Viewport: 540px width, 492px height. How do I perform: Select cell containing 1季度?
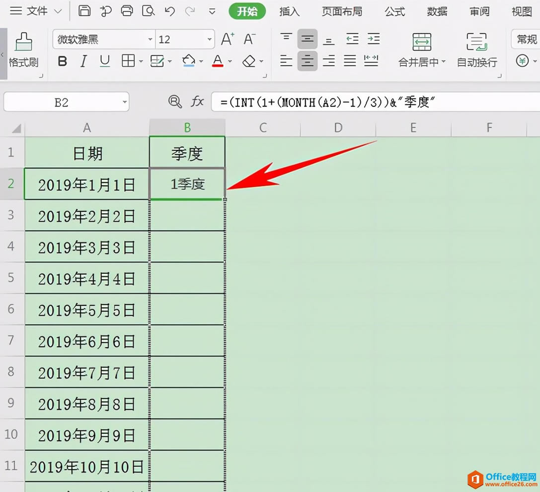188,184
